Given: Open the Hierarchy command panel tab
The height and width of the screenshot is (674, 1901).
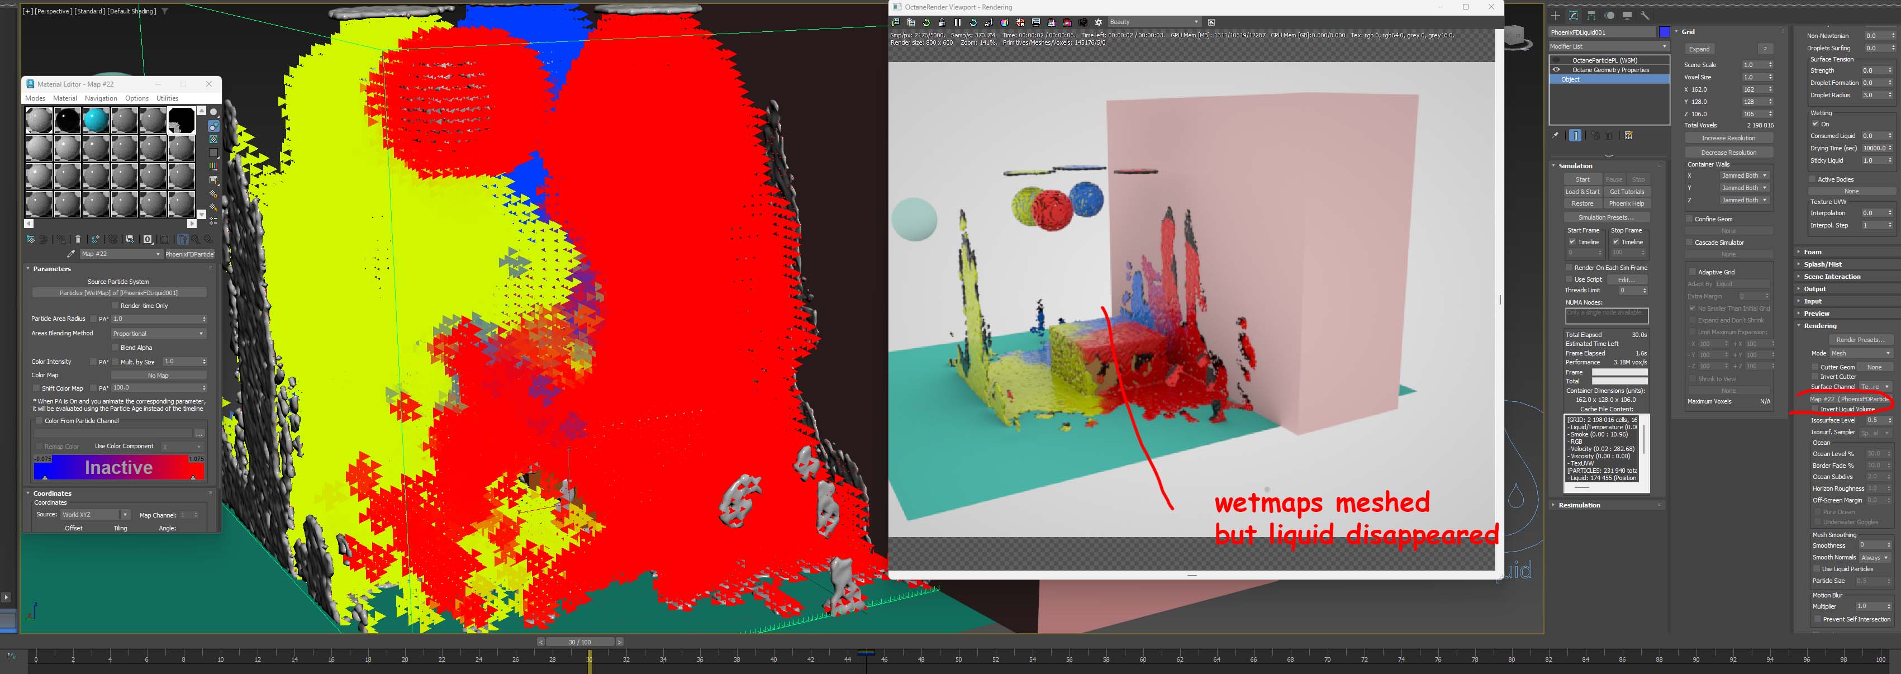Looking at the screenshot, I should coord(1591,16).
